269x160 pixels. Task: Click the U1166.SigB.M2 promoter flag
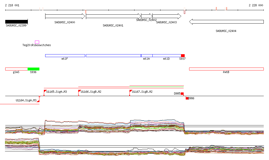tap(79, 92)
